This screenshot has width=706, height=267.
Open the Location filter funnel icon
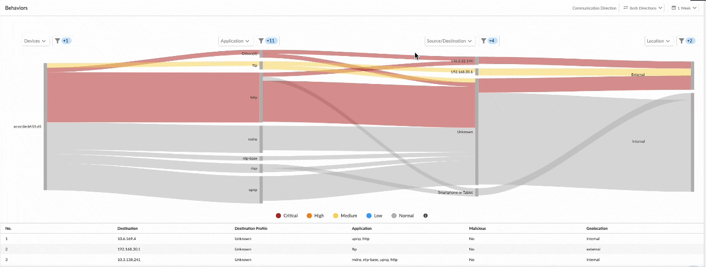click(x=681, y=41)
